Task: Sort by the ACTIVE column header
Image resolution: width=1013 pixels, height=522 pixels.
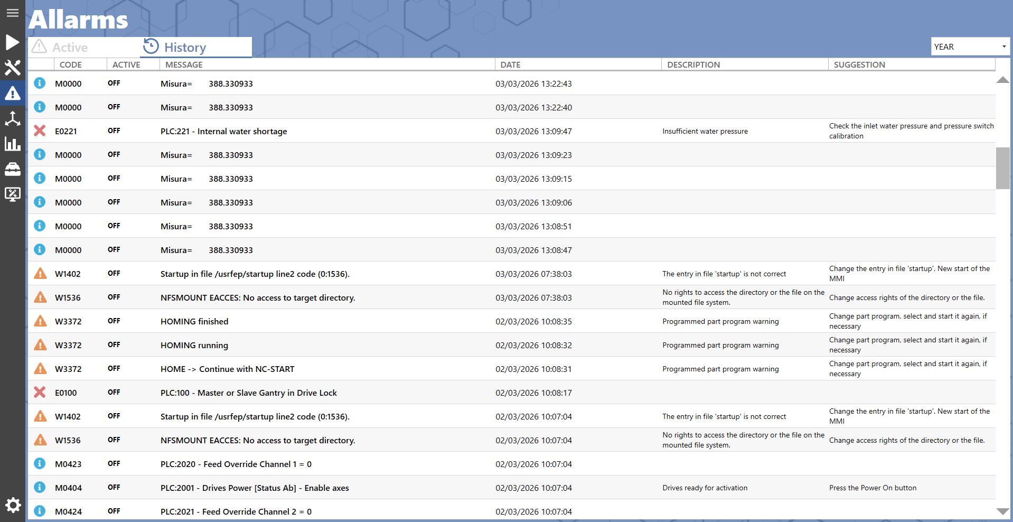Action: [134, 64]
